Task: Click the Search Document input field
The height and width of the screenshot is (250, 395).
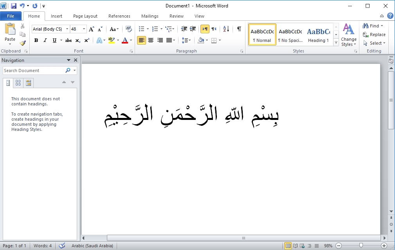Action: (x=33, y=70)
